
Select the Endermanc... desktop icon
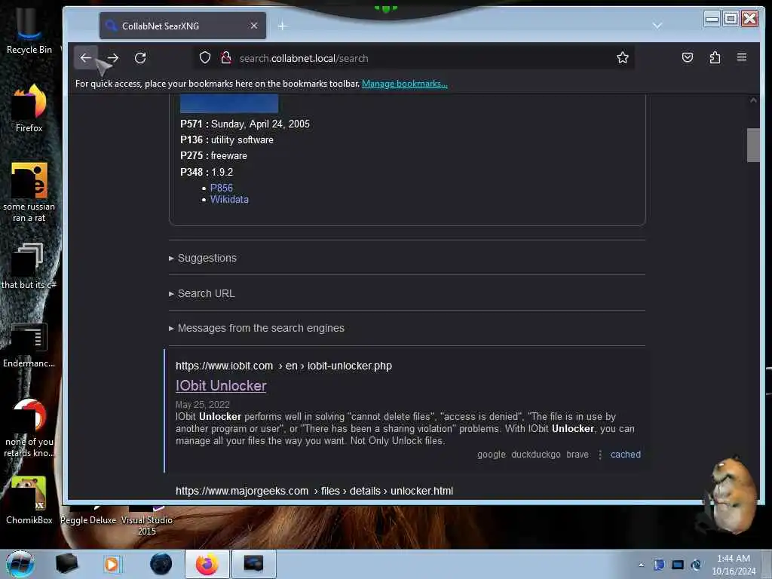[x=29, y=345]
